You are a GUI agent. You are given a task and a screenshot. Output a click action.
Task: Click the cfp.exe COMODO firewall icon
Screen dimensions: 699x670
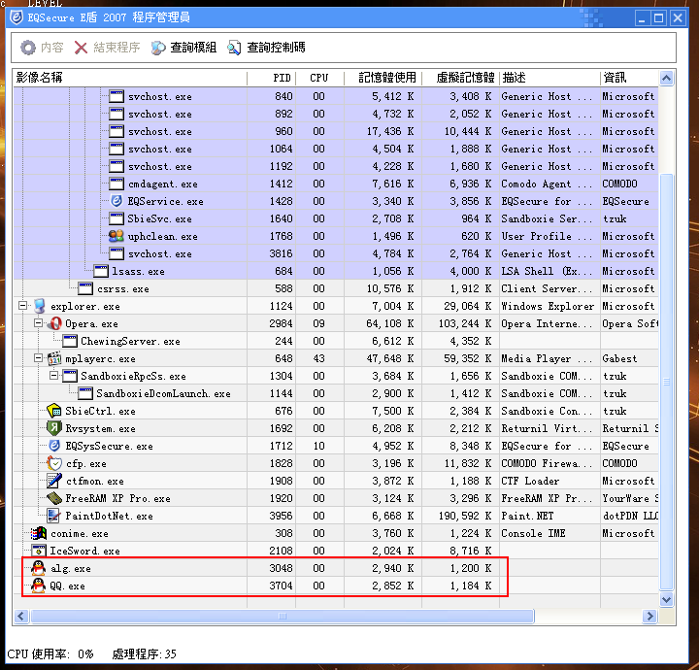(x=54, y=463)
